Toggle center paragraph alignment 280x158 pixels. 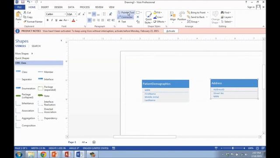click(x=94, y=20)
